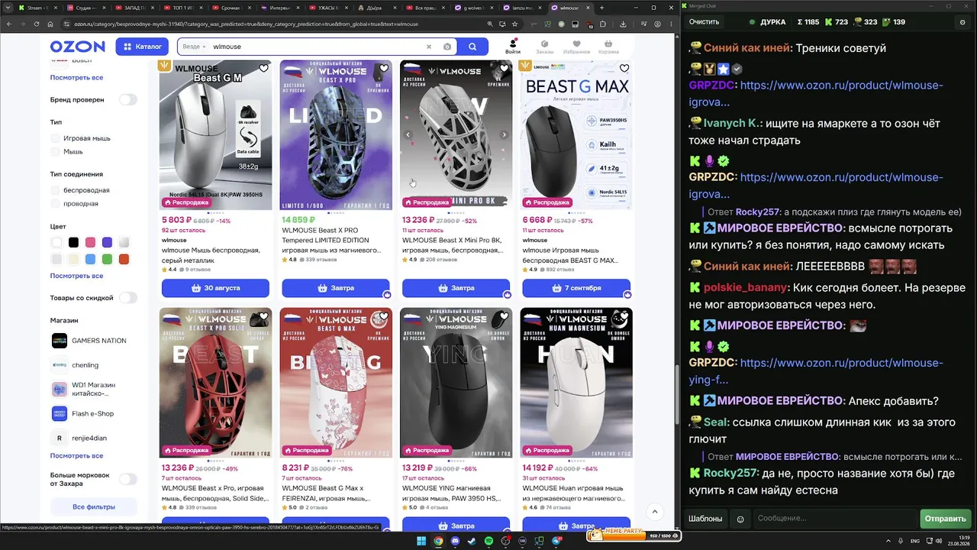Show next image of Beast X Mini Pro 8K
This screenshot has width=977, height=550.
(x=504, y=134)
